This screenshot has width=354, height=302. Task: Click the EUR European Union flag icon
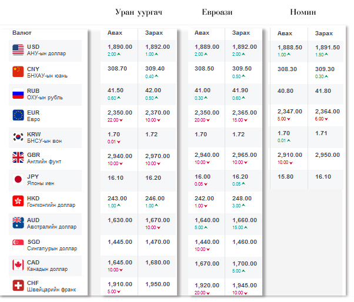18,115
